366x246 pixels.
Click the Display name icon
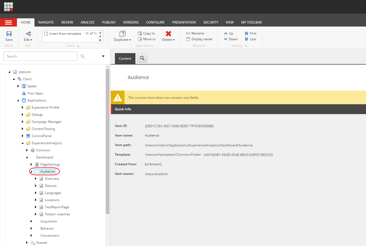pyautogui.click(x=188, y=39)
